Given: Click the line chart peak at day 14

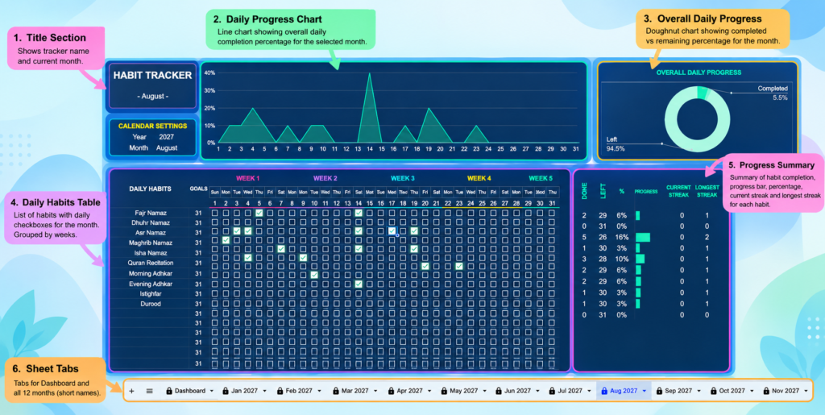Looking at the screenshot, I should [369, 73].
